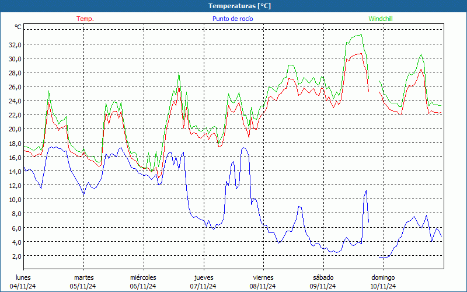Click the 12,0 y-axis value
Viewport: 467px width, 292px height.
pyautogui.click(x=15, y=185)
